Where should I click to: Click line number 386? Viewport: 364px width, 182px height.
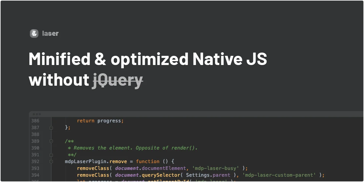tap(35, 121)
